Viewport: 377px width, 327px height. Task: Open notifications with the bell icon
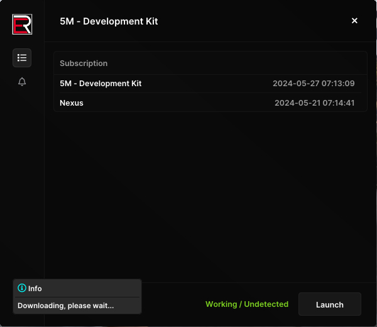(x=22, y=82)
